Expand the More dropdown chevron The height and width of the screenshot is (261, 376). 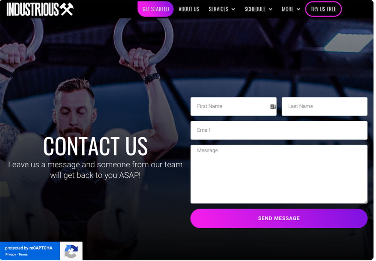coord(298,9)
